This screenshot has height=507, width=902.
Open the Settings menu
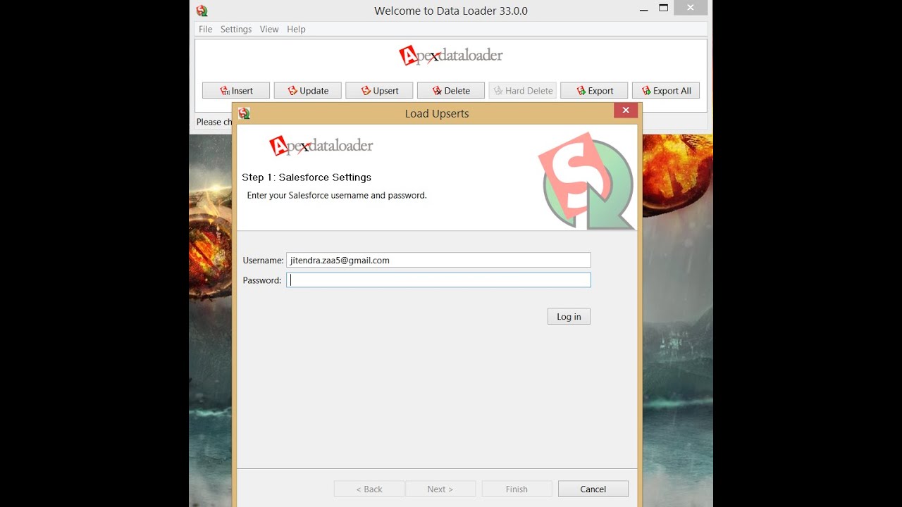coord(236,29)
